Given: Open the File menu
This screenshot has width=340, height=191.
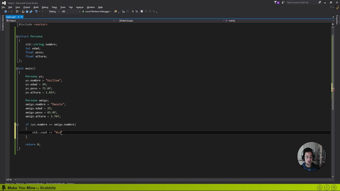Looking at the screenshot, I should (x=3, y=7).
